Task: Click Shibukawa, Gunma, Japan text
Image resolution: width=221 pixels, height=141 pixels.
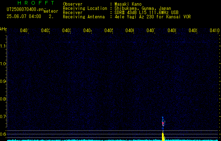Action: (143, 8)
